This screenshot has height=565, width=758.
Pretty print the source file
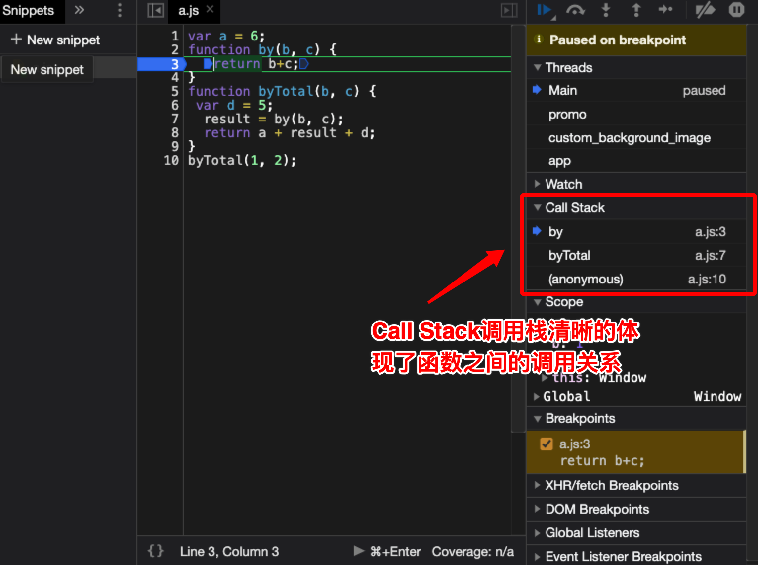(156, 551)
